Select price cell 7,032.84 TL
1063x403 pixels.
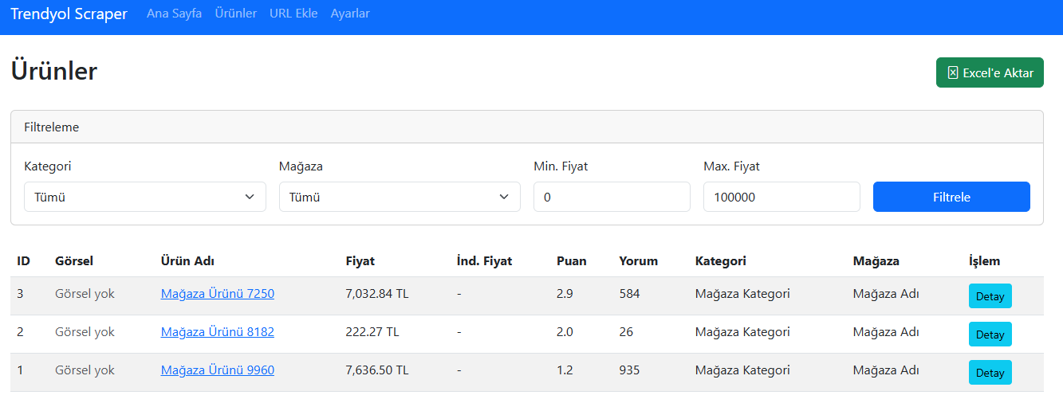point(377,294)
